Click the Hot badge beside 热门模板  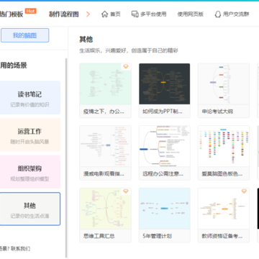[30, 11]
